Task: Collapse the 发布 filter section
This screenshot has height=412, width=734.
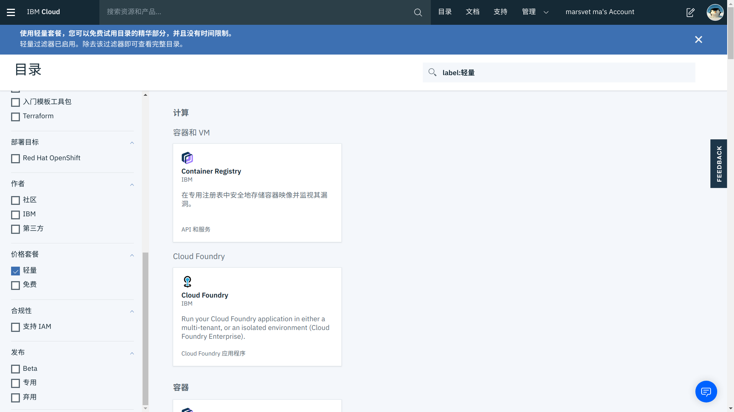Action: point(132,353)
